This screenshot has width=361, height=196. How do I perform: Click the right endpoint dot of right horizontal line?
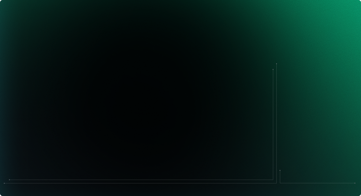pos(355,183)
